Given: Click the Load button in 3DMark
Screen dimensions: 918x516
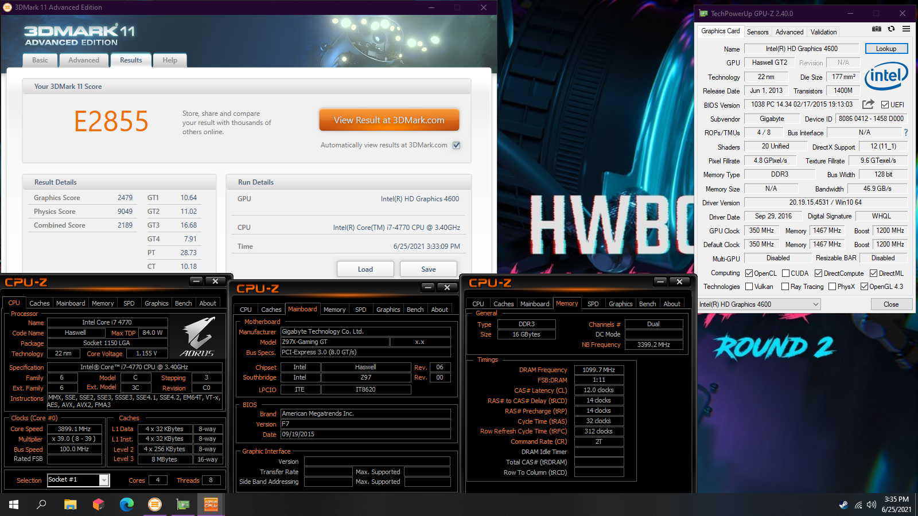Looking at the screenshot, I should click(365, 269).
